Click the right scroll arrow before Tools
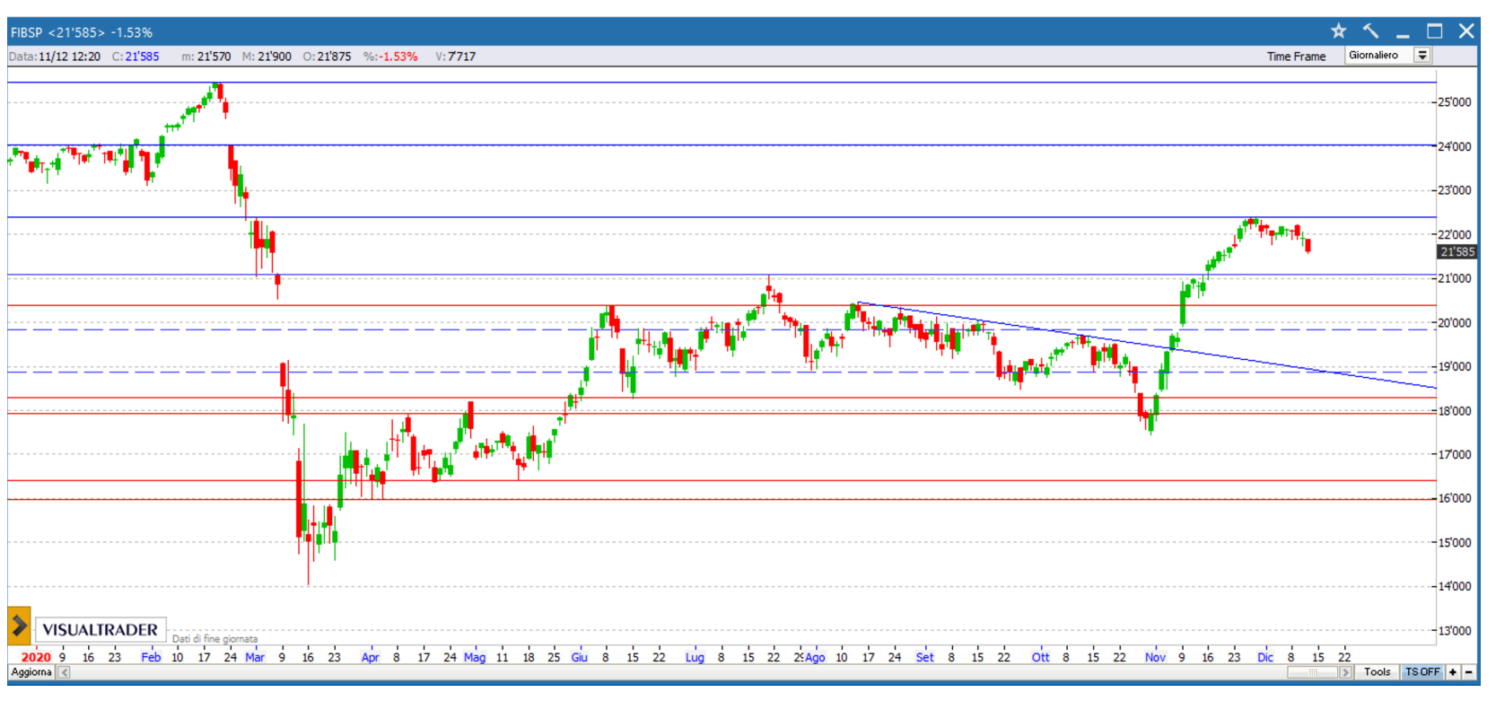1496x701 pixels. pyautogui.click(x=1345, y=672)
